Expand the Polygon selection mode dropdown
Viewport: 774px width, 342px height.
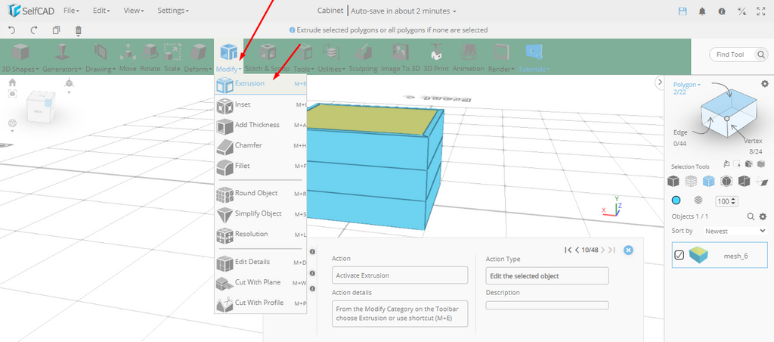click(687, 85)
